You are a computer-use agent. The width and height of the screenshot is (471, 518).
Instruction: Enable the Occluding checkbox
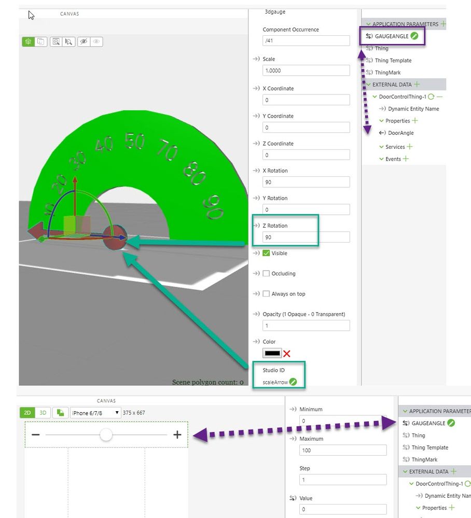[266, 274]
